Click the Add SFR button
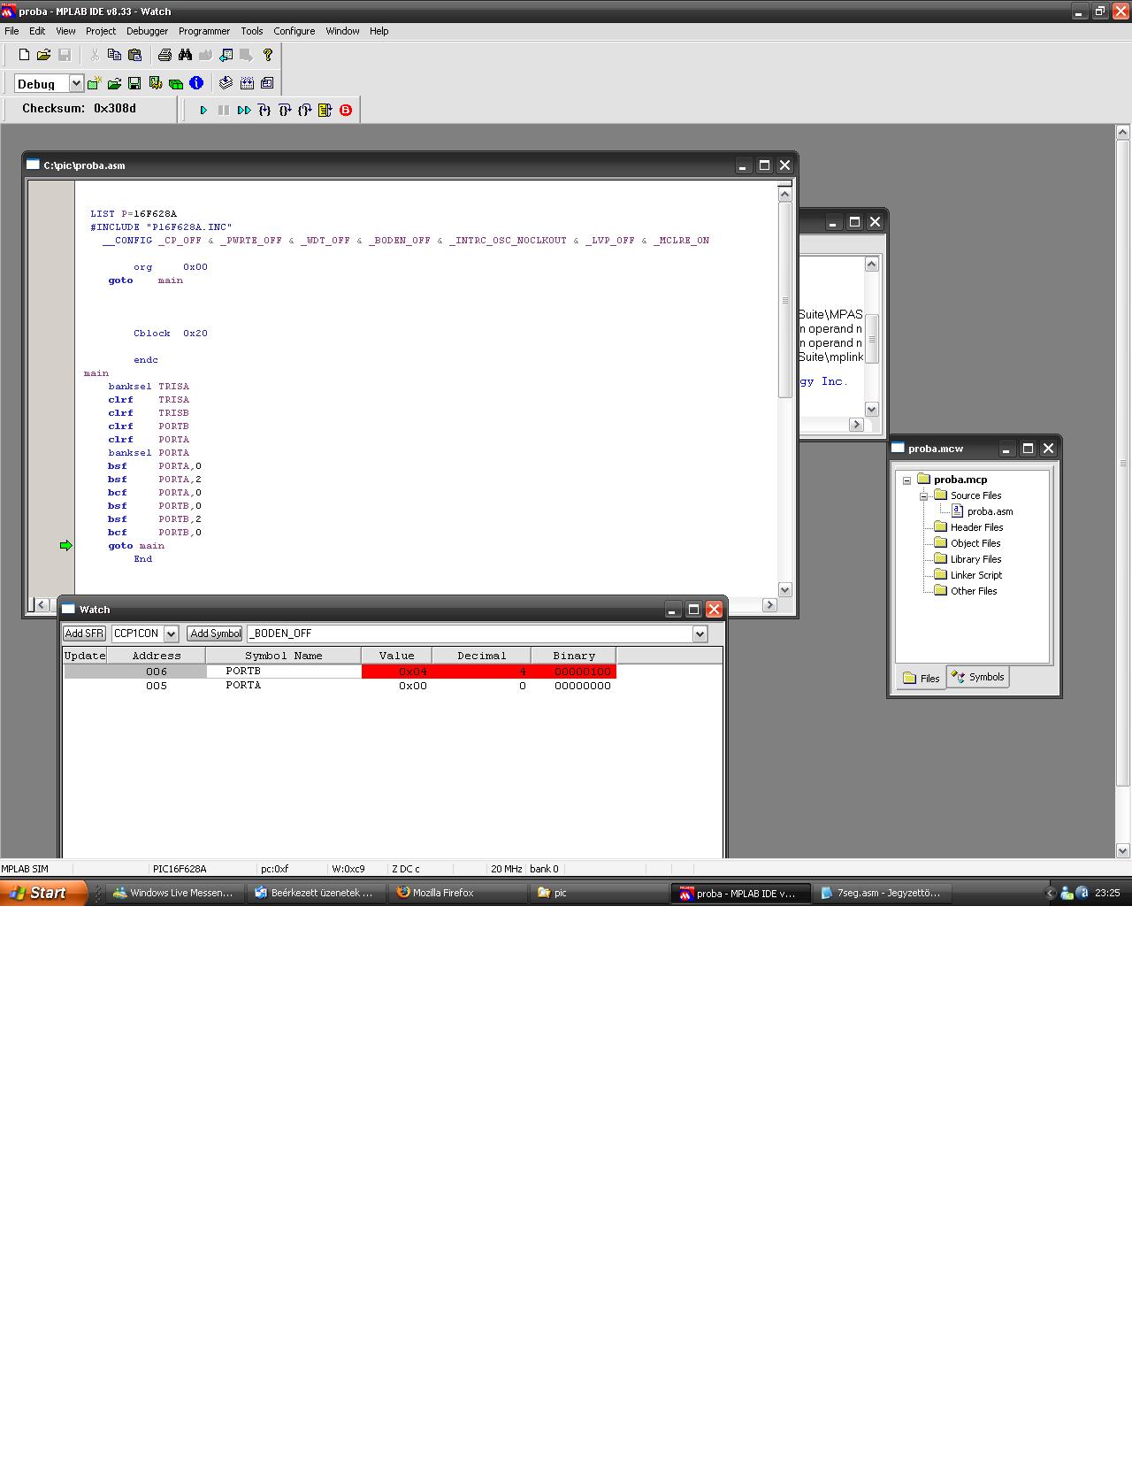The image size is (1132, 1459). click(85, 634)
